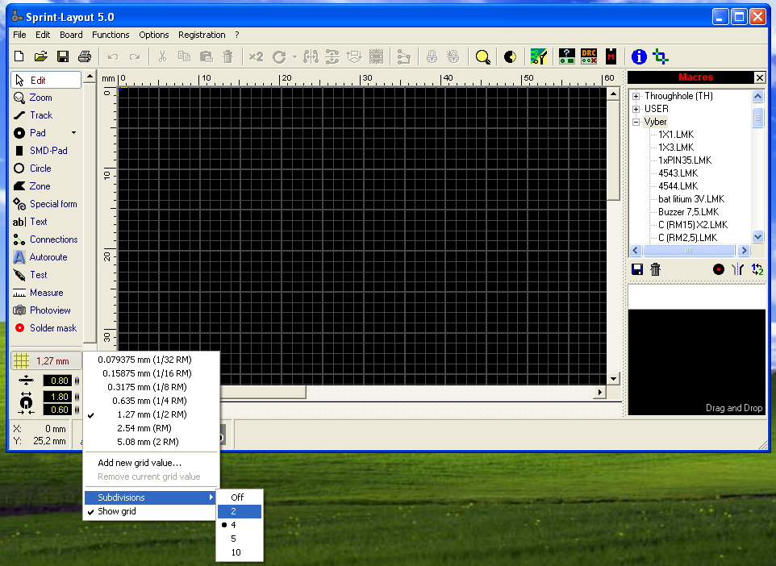Screen dimensions: 776x566
Task: Choose 0.635 mm (1/4 RM) grid
Action: (x=151, y=401)
